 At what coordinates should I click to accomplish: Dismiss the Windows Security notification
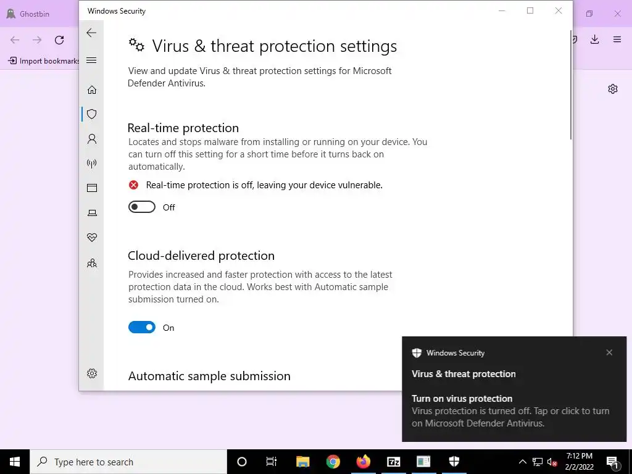[609, 352]
